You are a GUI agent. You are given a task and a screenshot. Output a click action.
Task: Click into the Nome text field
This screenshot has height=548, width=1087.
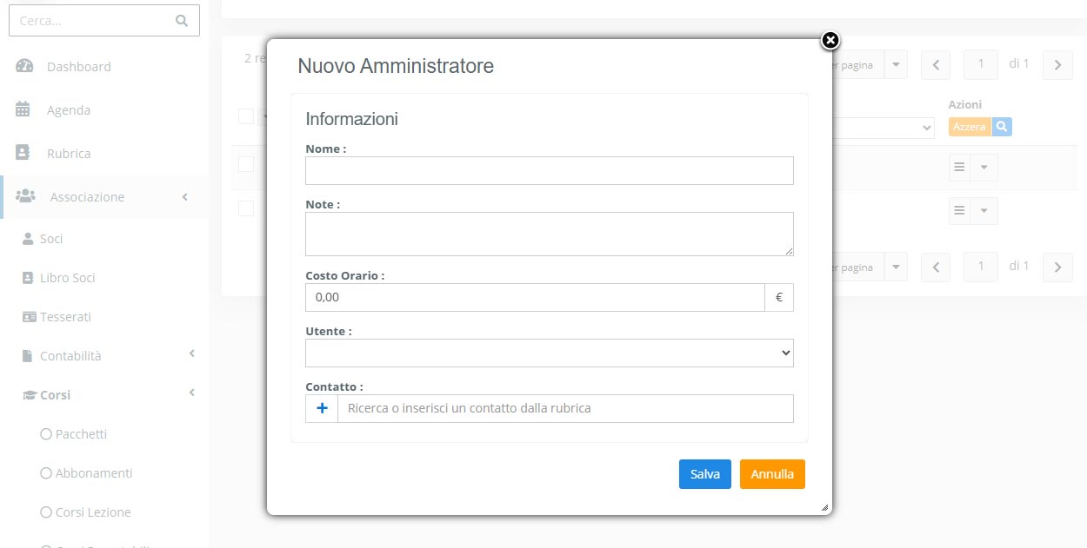(x=549, y=171)
